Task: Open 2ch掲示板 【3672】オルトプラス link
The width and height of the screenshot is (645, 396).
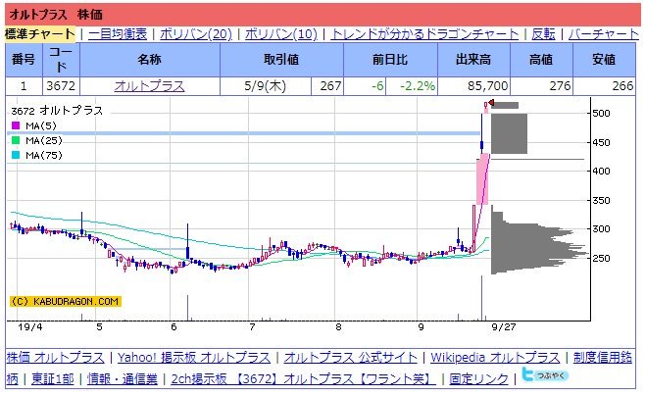Action: [x=303, y=378]
